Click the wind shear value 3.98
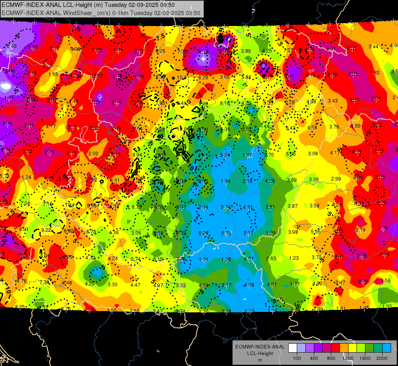Viewport: 398px width, 366px height. (293, 232)
